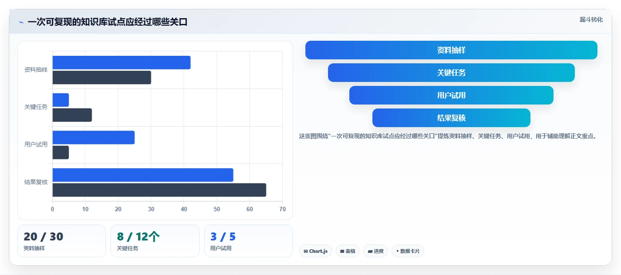The image size is (621, 275).
Task: Click the blue bar for 用户试用 in chart
Action: pos(94,137)
